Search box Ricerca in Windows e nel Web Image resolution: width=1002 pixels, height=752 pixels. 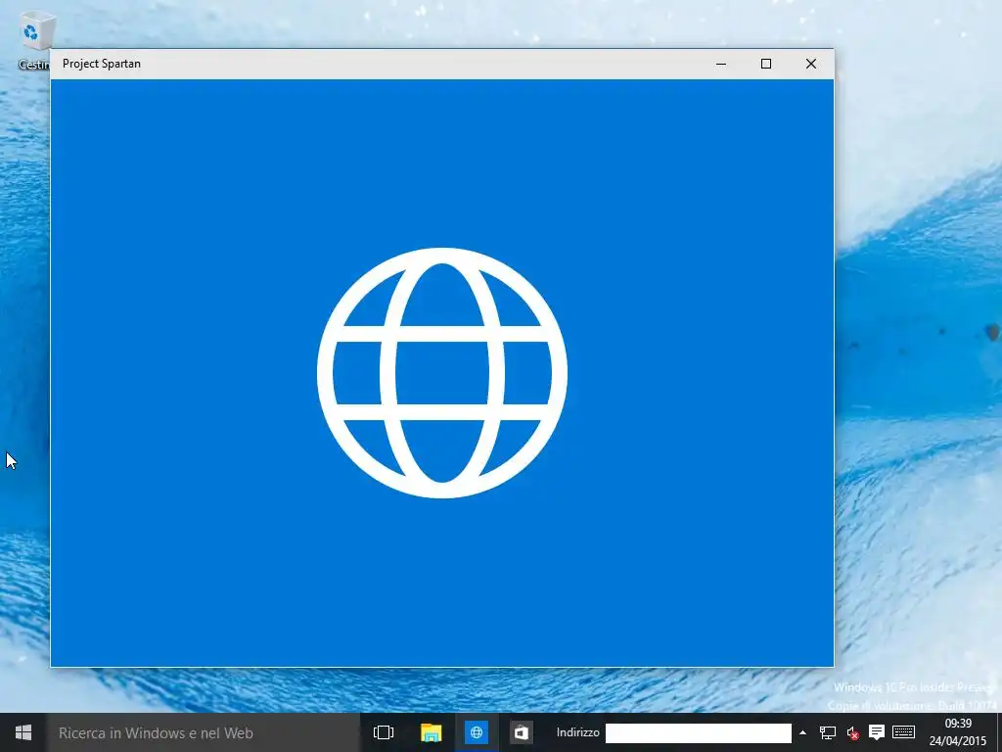pos(204,732)
